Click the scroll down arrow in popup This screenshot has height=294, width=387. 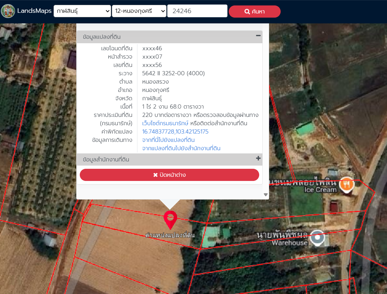click(x=265, y=194)
